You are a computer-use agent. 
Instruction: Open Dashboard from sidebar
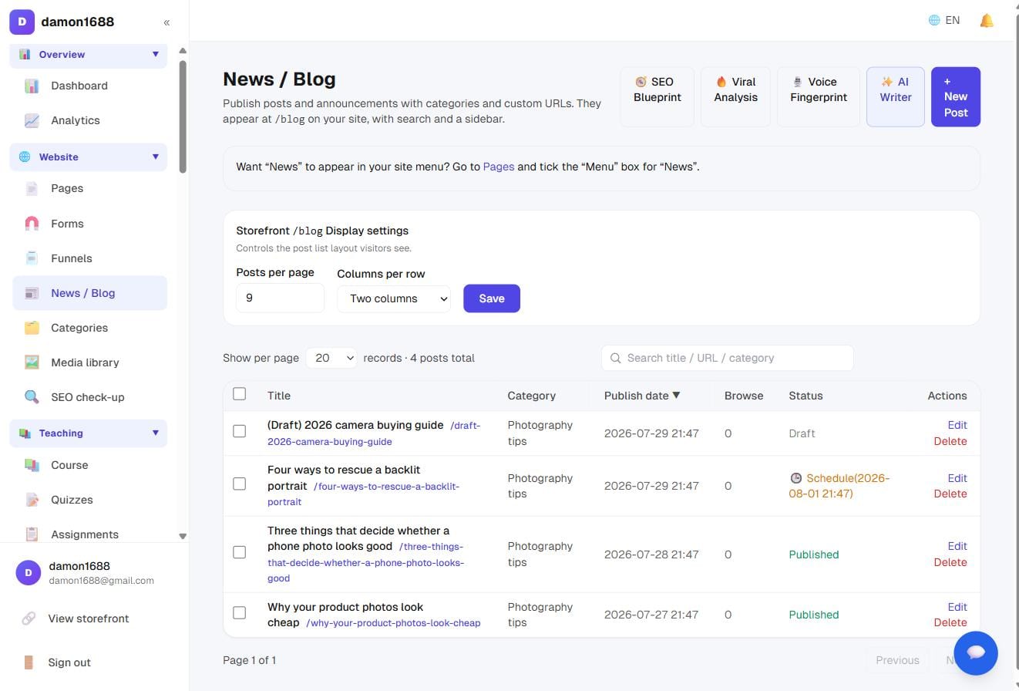[x=89, y=86]
